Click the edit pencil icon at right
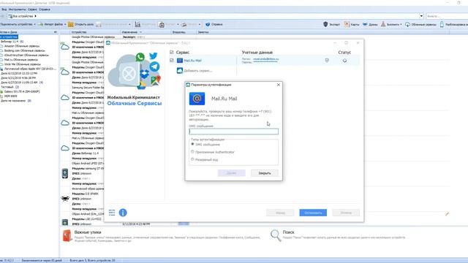The image size is (468, 263). [x=447, y=214]
